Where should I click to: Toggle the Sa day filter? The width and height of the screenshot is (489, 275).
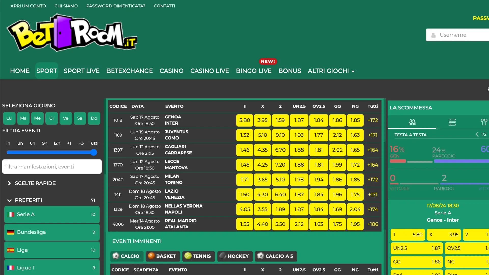(x=80, y=118)
